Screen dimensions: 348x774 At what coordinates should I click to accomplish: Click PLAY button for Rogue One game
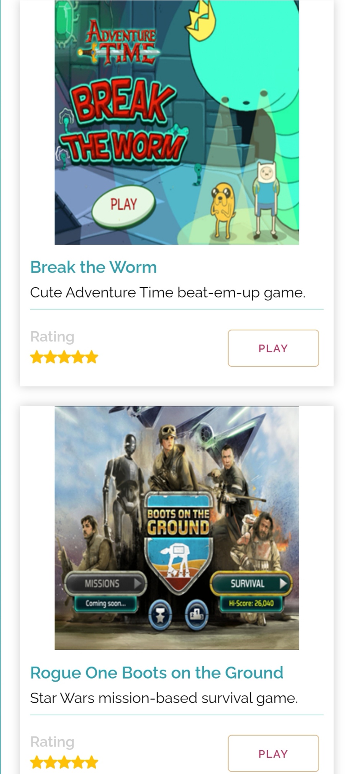point(273,753)
